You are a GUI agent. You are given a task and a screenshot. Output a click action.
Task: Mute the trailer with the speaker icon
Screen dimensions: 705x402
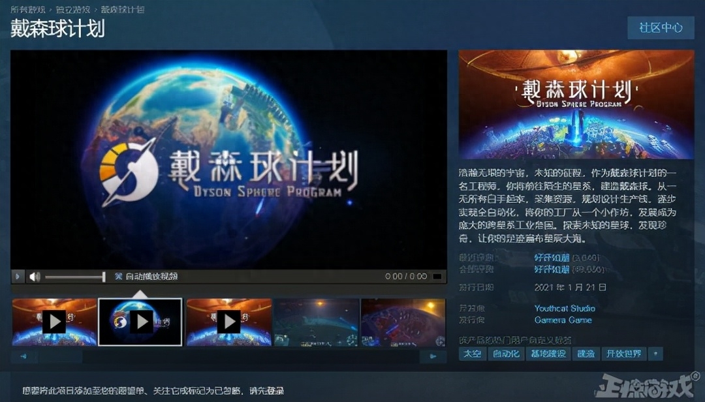pos(35,277)
